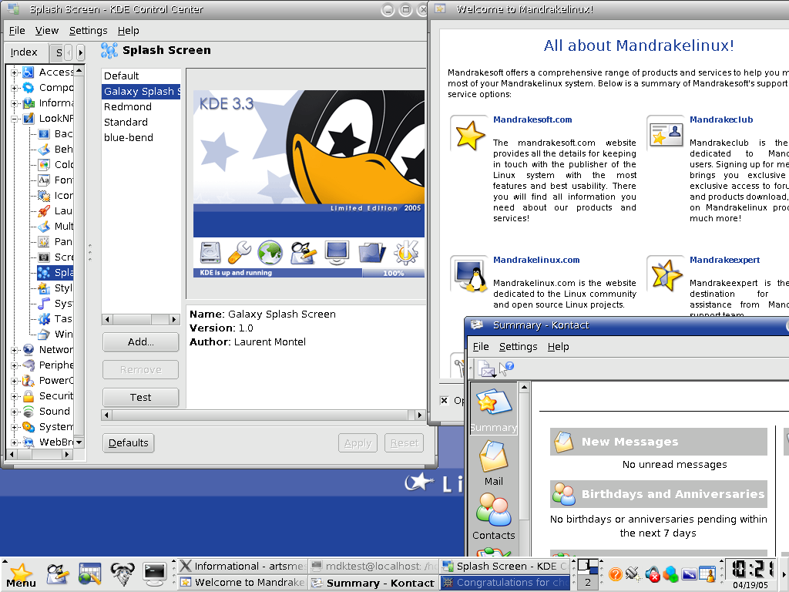This screenshot has width=789, height=592.
Task: Open the colored blobs tray icon
Action: coord(670,573)
